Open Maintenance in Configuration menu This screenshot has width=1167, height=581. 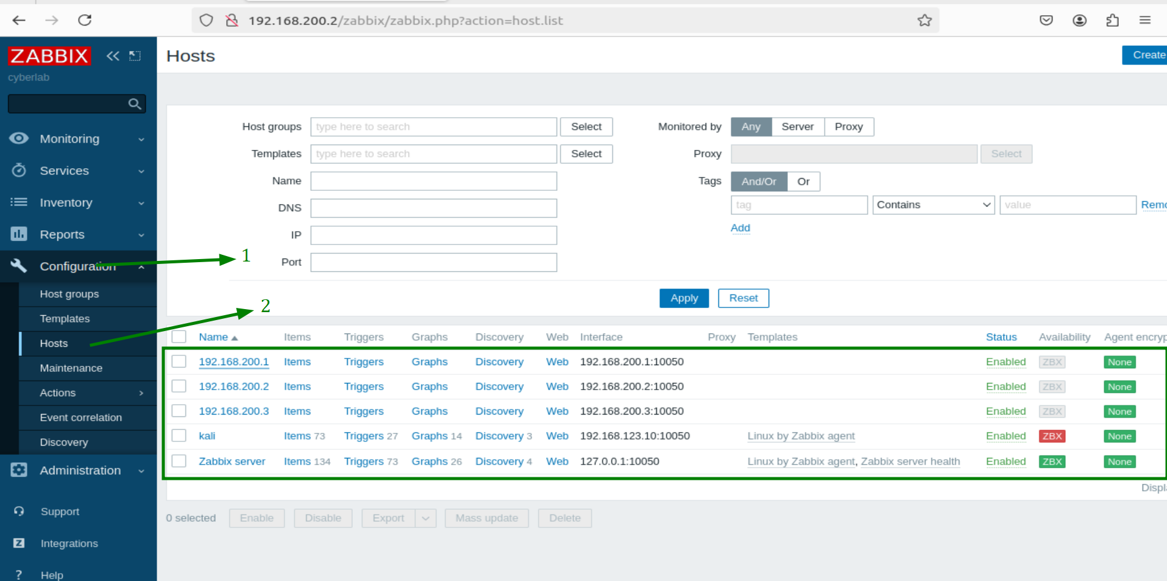pyautogui.click(x=88, y=368)
